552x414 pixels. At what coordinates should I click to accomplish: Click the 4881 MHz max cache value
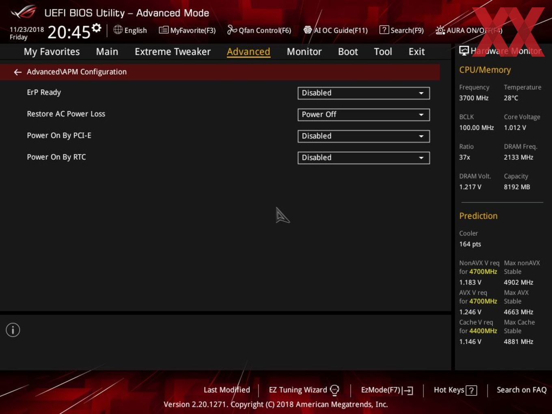[518, 342]
